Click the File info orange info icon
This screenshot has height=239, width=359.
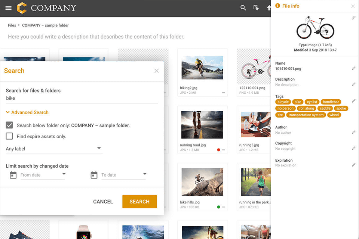click(x=277, y=6)
